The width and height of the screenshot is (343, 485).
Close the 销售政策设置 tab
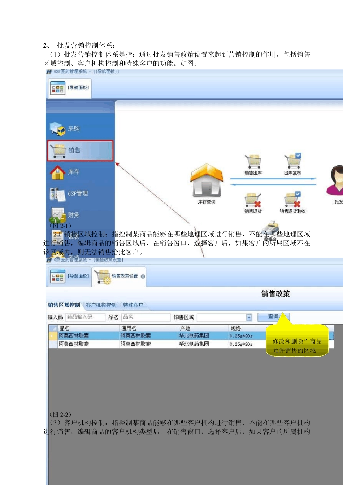(143, 276)
